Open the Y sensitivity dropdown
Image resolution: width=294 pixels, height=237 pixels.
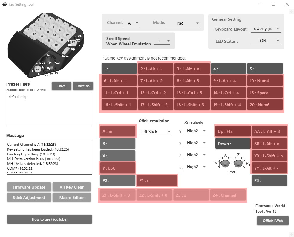[195, 143]
